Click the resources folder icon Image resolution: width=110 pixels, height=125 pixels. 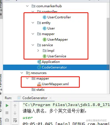[28, 73]
